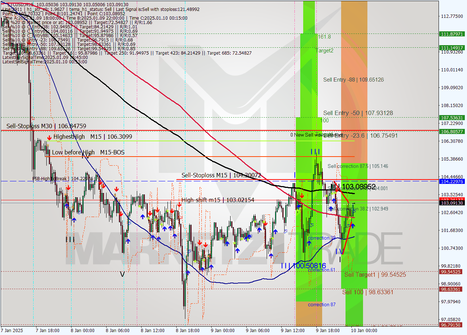467x335 pixels.
Task: Click the Sell Entry -50 | 107.93128 label
Action: pos(358,113)
